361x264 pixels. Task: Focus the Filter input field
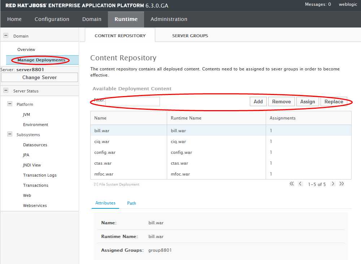[132, 101]
